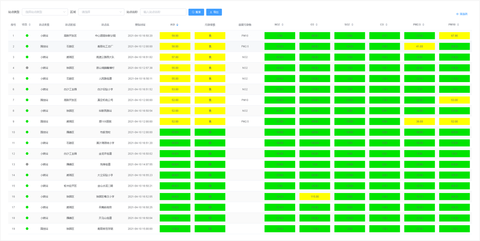Select station name 白沙实验小学
480x241 pixels.
point(105,89)
